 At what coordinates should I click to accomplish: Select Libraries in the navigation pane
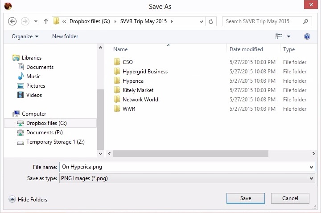tap(27, 58)
